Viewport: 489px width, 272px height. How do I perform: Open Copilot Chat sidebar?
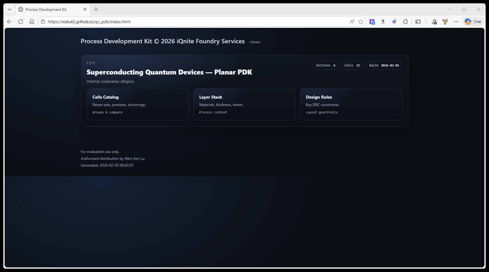473,22
